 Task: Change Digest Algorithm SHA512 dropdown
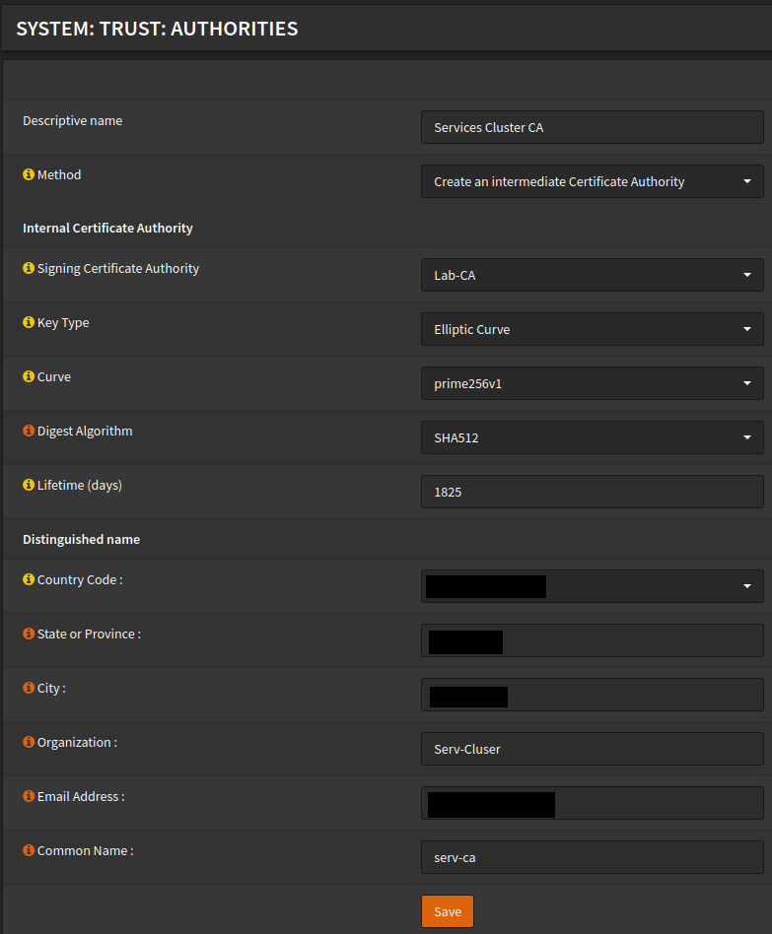pyautogui.click(x=592, y=437)
